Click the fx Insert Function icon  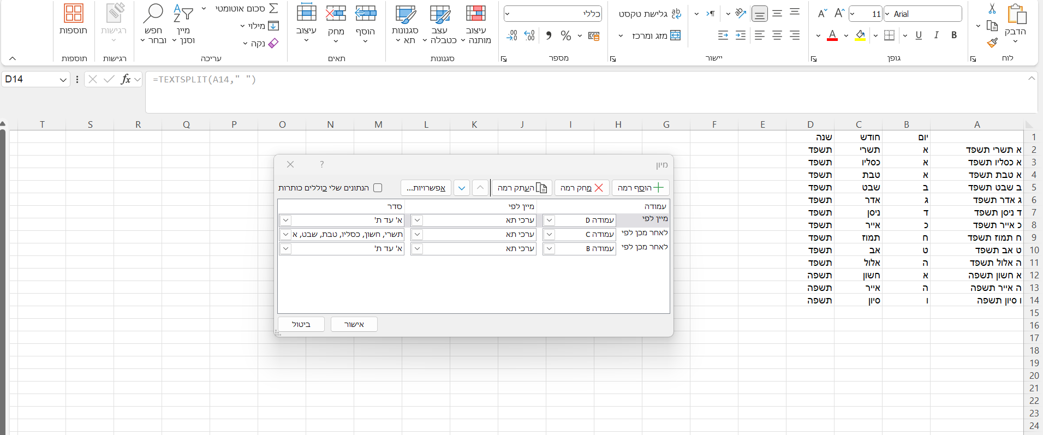126,79
